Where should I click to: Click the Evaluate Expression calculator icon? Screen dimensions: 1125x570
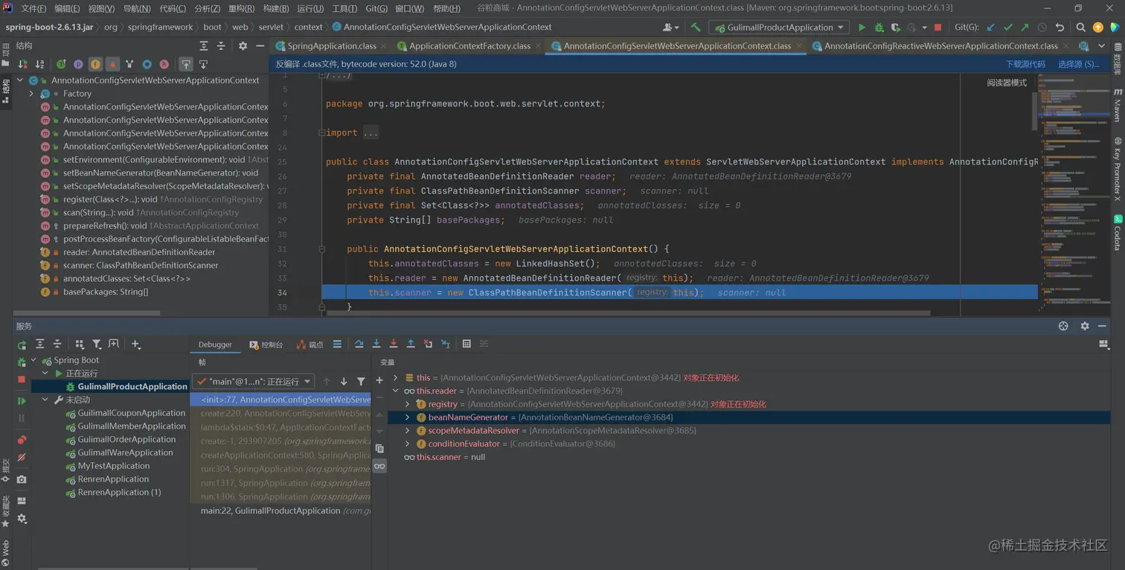coord(467,344)
